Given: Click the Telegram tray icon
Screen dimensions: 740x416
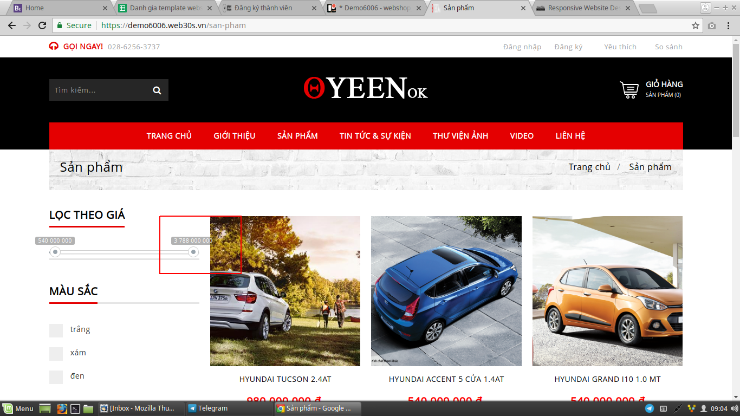Looking at the screenshot, I should [649, 408].
